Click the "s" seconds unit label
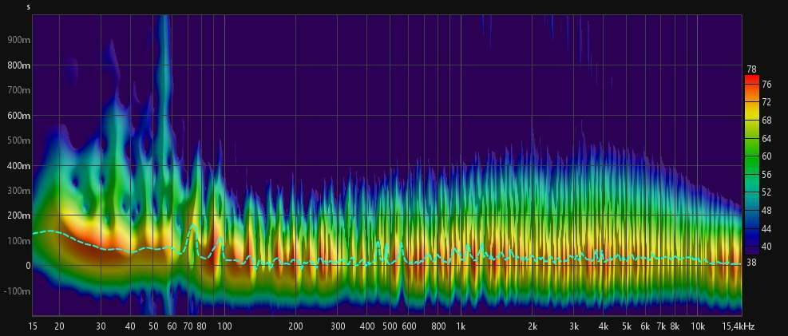Image resolution: width=788 pixels, height=336 pixels. coord(28,7)
